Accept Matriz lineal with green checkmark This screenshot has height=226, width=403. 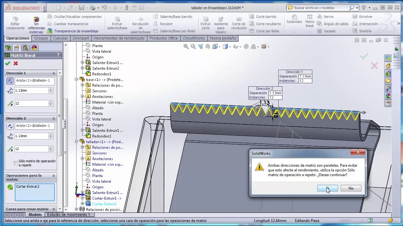[x=8, y=63]
